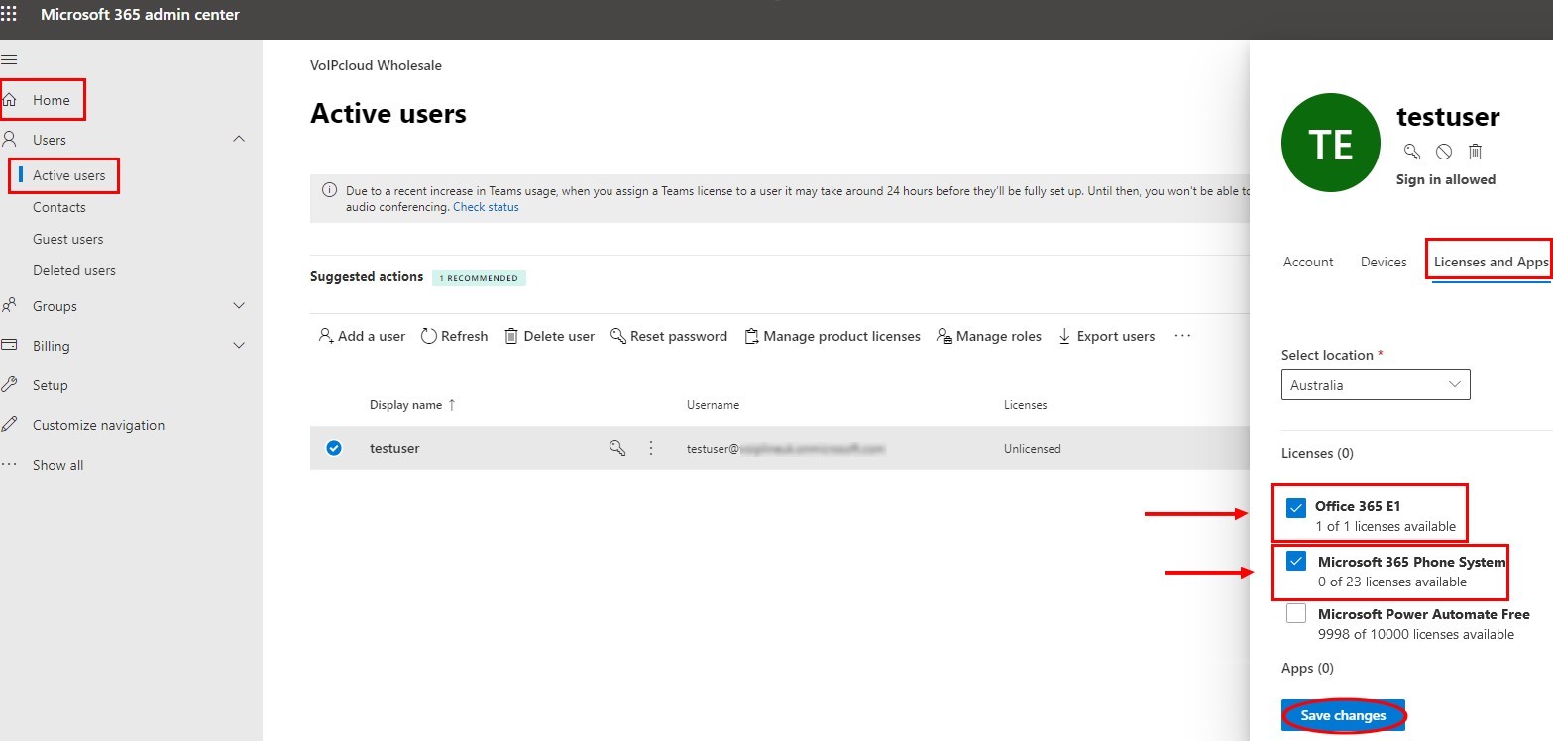Image resolution: width=1553 pixels, height=741 pixels.
Task: Uncheck the Office 365 E1 license
Action: pos(1295,506)
